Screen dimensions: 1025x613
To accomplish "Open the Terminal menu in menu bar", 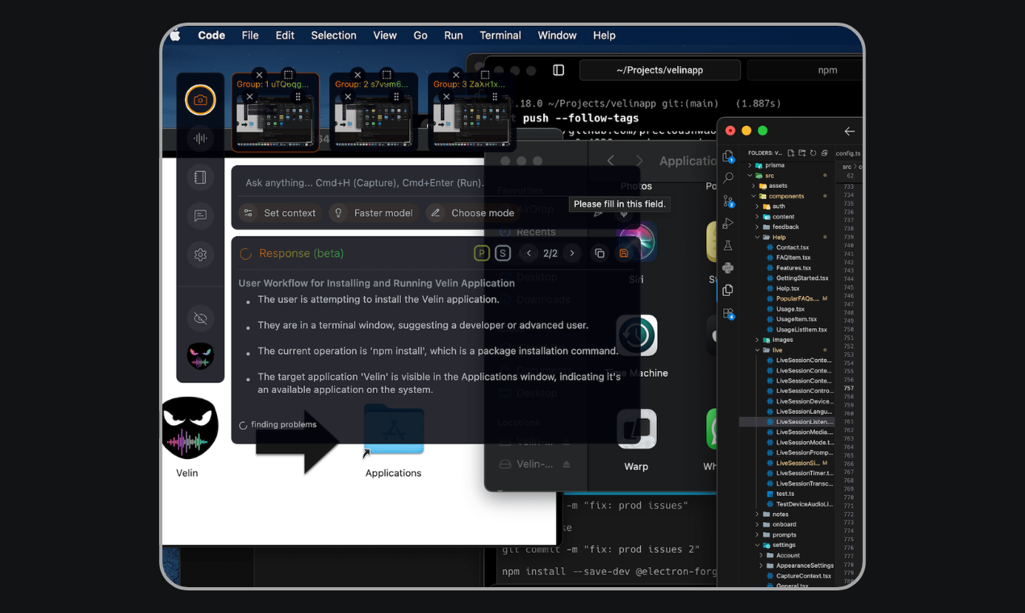I will point(500,35).
